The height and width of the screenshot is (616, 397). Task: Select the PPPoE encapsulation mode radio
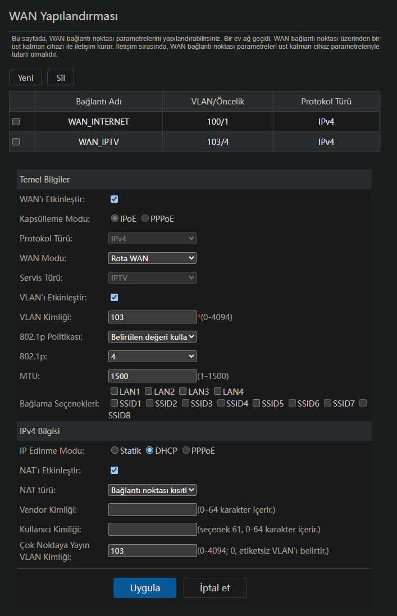pos(145,218)
